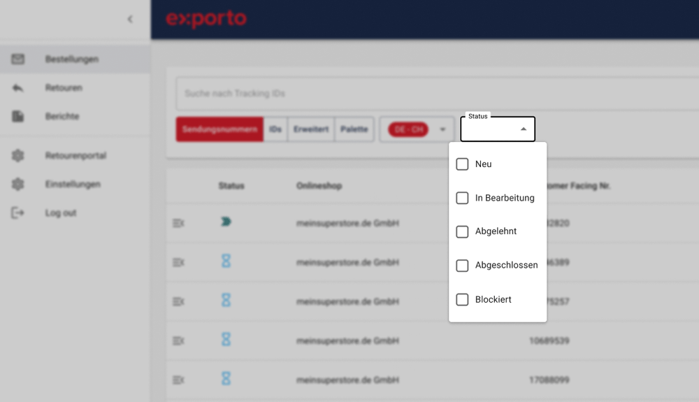The width and height of the screenshot is (699, 402).
Task: Select Log out in the sidebar
Action: (75, 213)
